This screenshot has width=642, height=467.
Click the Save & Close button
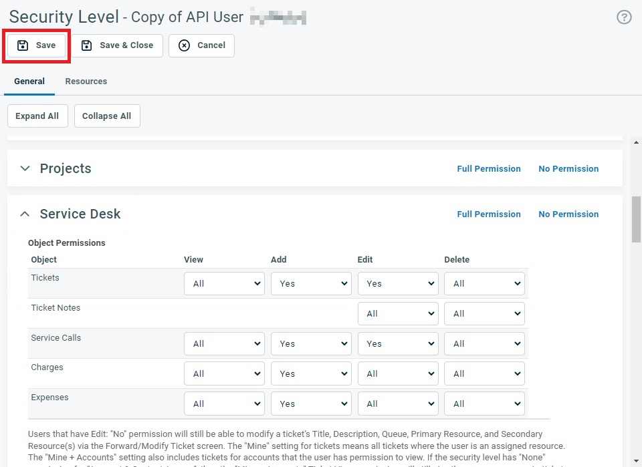click(x=118, y=45)
